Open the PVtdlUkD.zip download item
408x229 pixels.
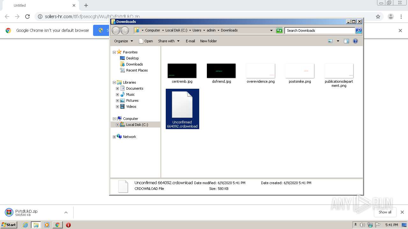coord(32,212)
